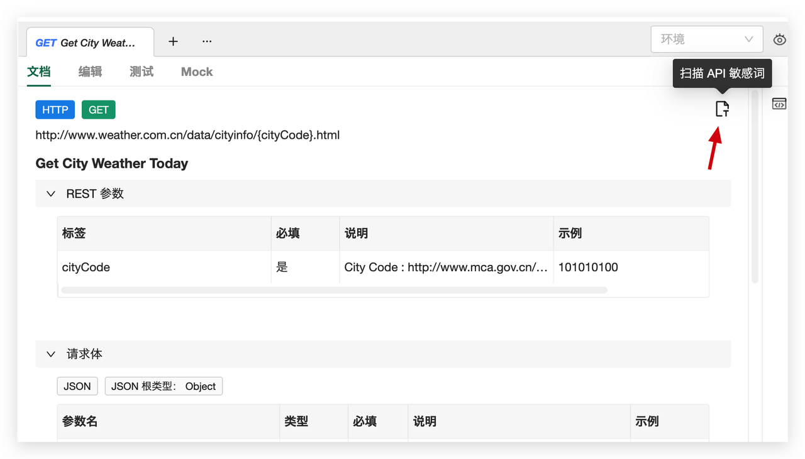This screenshot has height=459, width=805.
Task: Click the JSON 根类型 Object button
Action: [x=164, y=386]
